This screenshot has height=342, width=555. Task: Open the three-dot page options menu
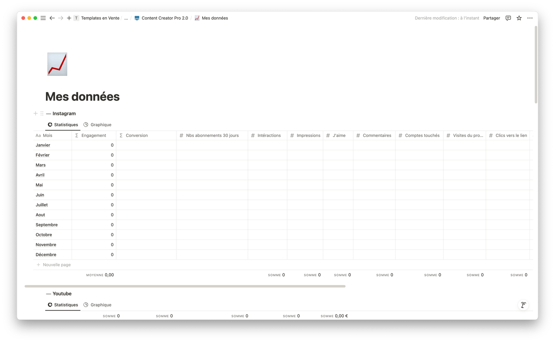[x=530, y=18]
